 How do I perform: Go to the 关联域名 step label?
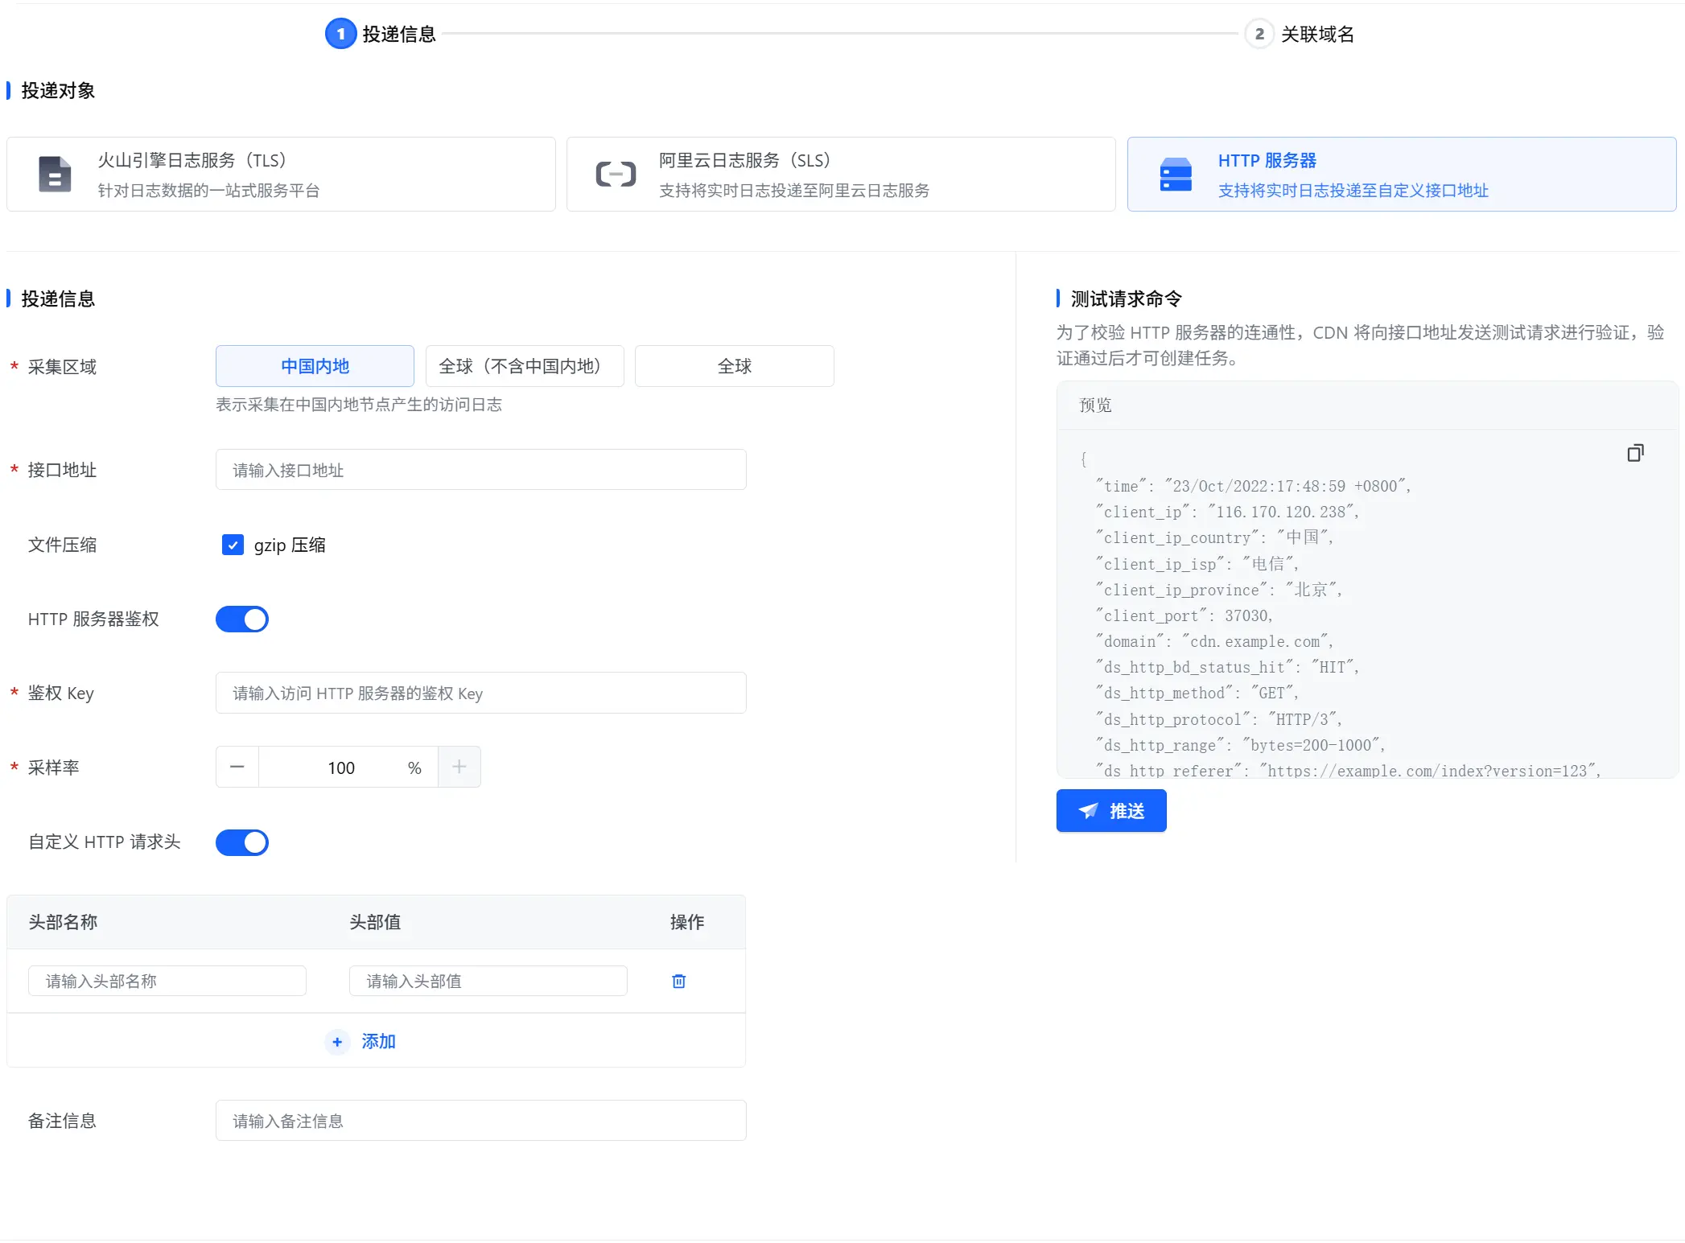1317,34
